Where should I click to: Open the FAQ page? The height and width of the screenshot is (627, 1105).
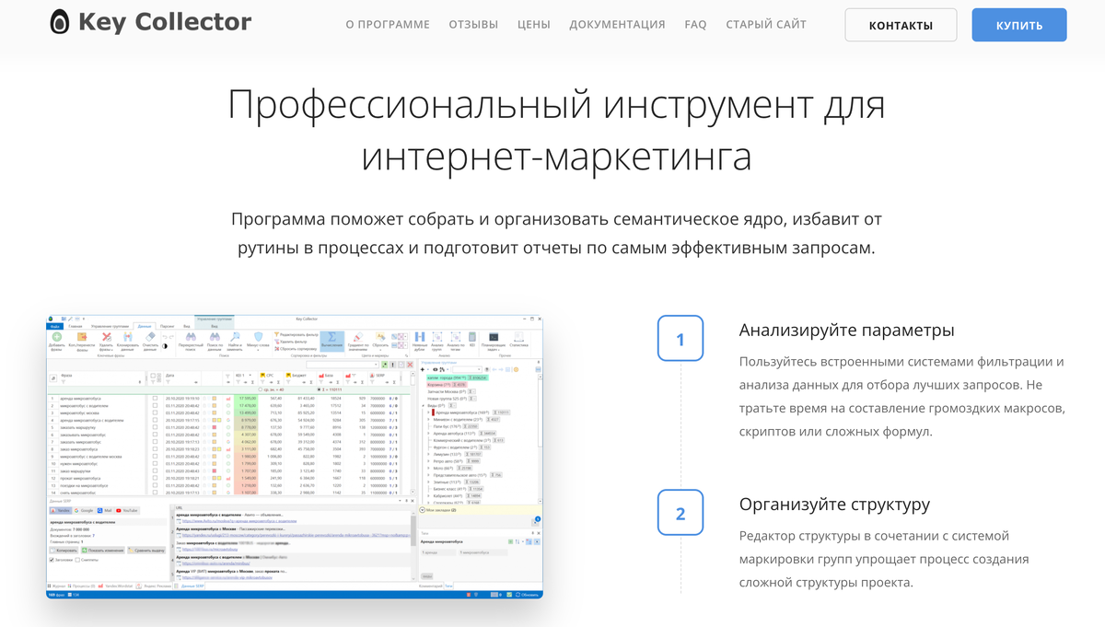coord(695,25)
